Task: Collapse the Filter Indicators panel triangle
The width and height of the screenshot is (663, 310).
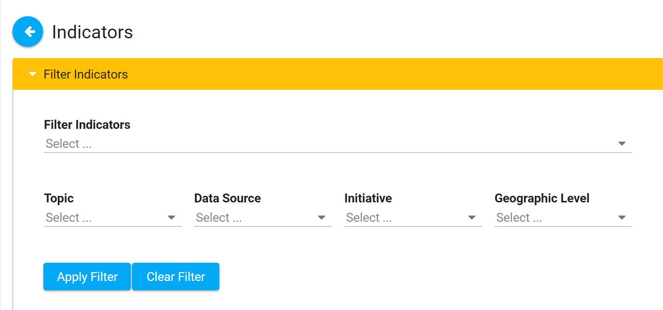Action: tap(33, 74)
